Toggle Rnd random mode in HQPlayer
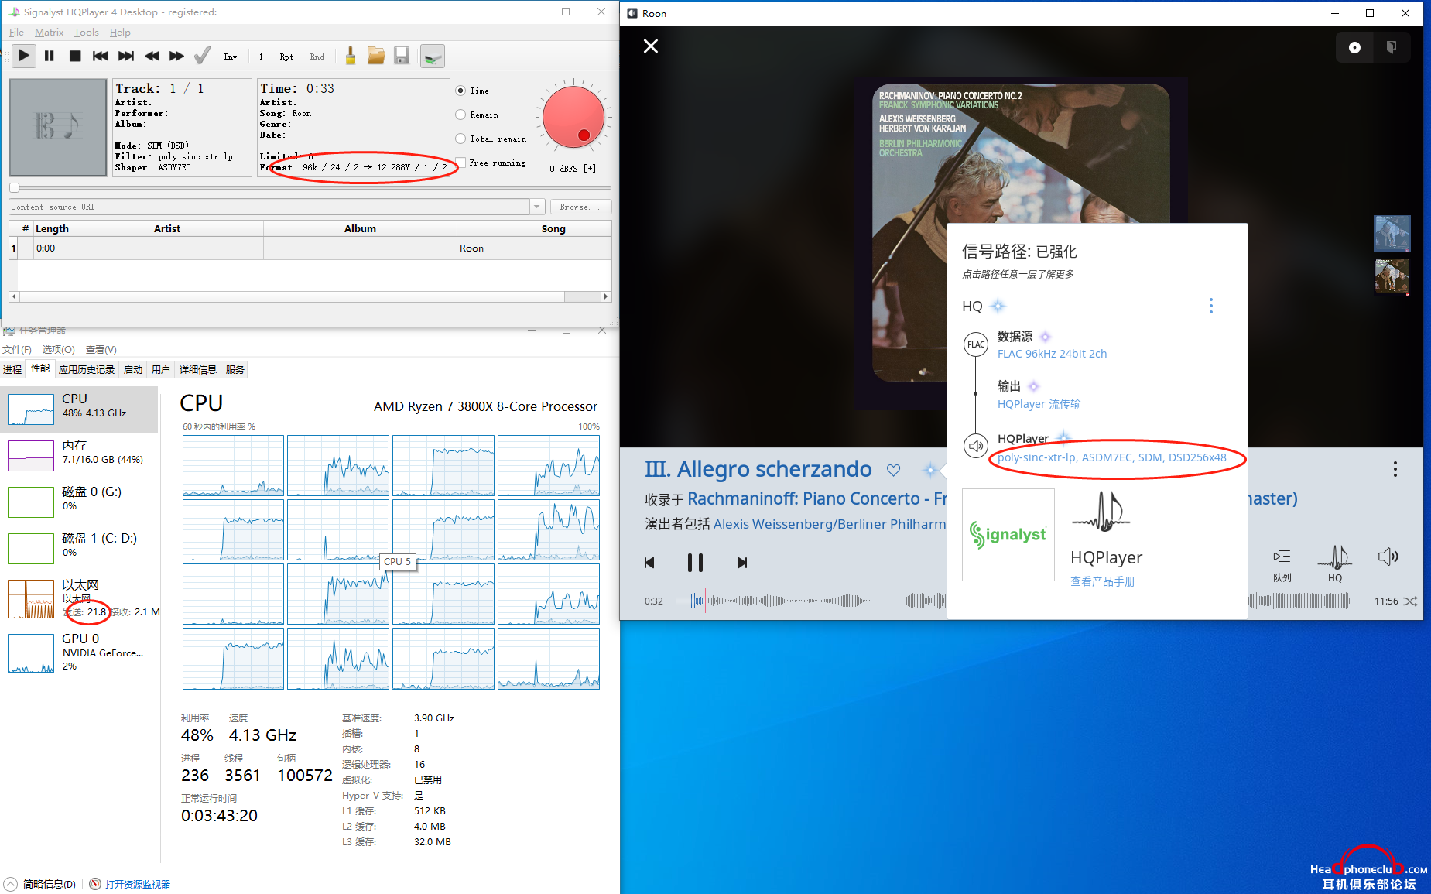The image size is (1431, 894). pos(317,57)
